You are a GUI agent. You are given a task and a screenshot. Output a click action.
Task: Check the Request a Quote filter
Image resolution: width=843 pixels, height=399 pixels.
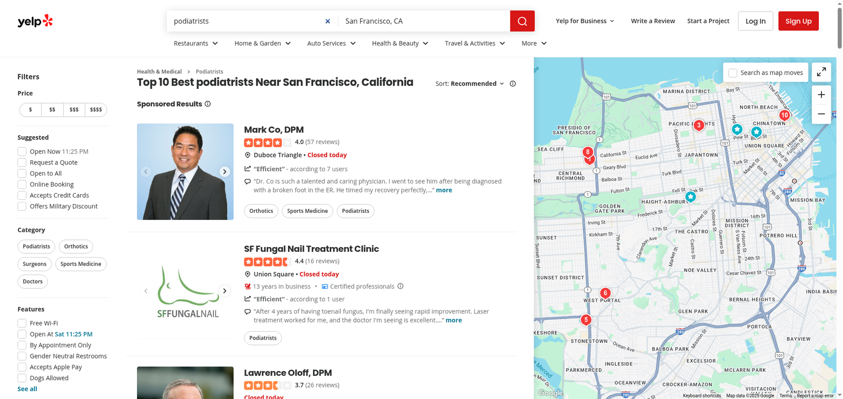(x=22, y=162)
